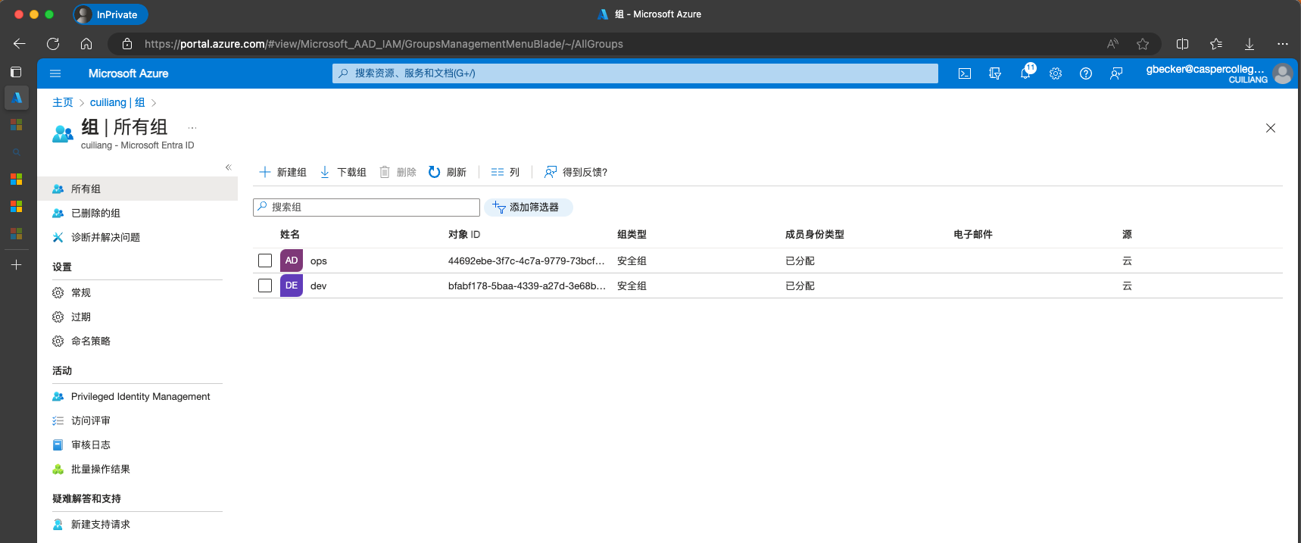This screenshot has height=543, width=1301.
Task: Click the 添加筛选器 button
Action: pos(528,207)
